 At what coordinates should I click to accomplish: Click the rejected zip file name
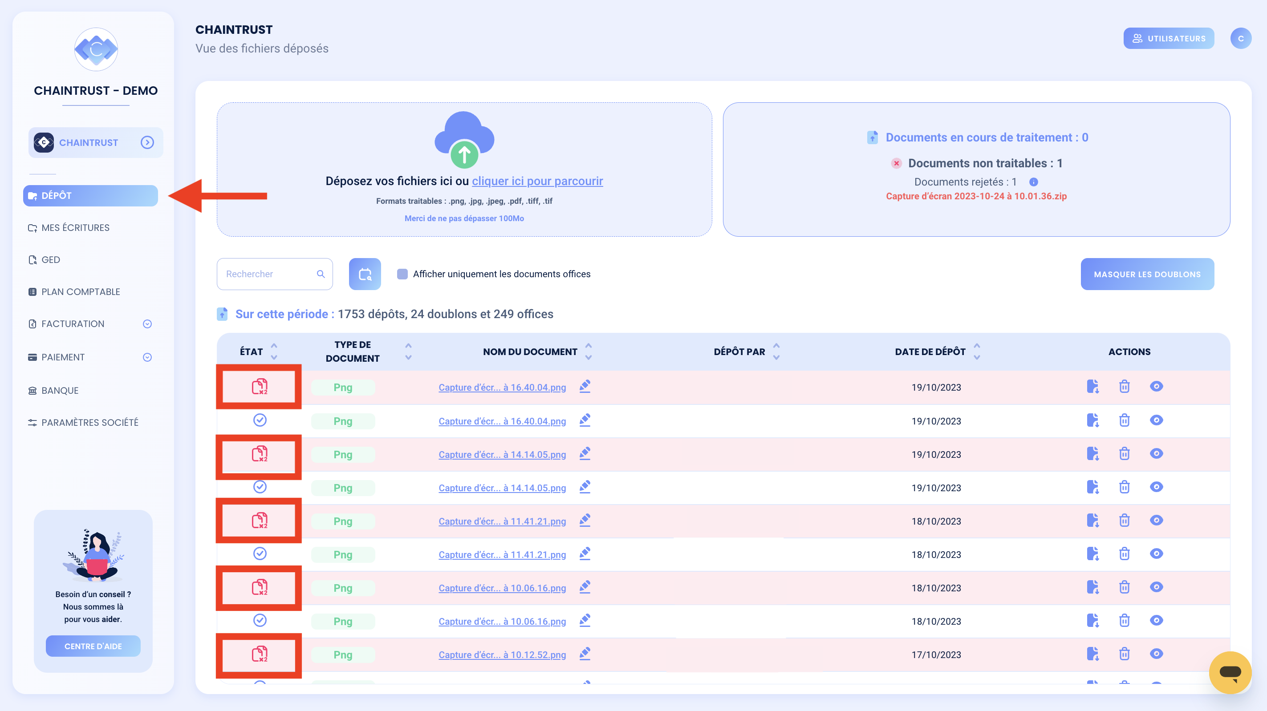(976, 196)
